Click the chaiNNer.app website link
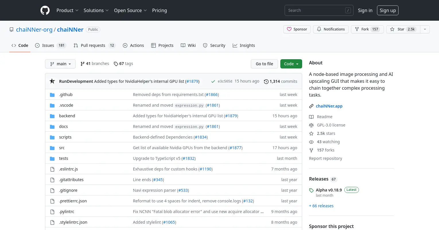The width and height of the screenshot is (439, 230). click(329, 106)
